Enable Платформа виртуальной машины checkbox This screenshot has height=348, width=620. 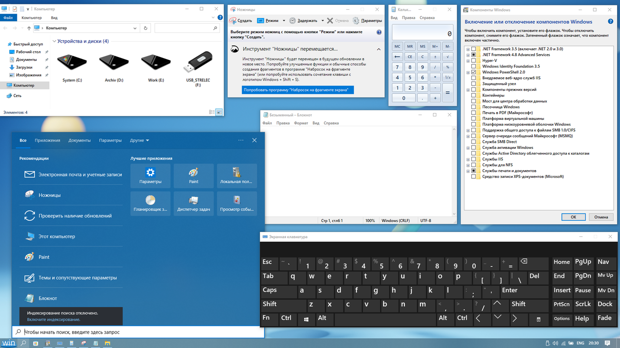pos(474,118)
